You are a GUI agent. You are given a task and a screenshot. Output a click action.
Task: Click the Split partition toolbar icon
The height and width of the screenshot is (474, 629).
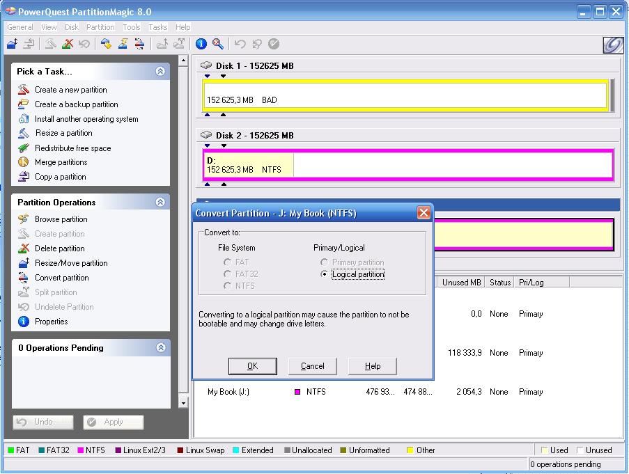tap(179, 44)
